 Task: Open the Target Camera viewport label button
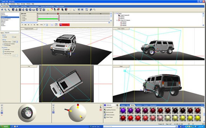click(x=29, y=29)
